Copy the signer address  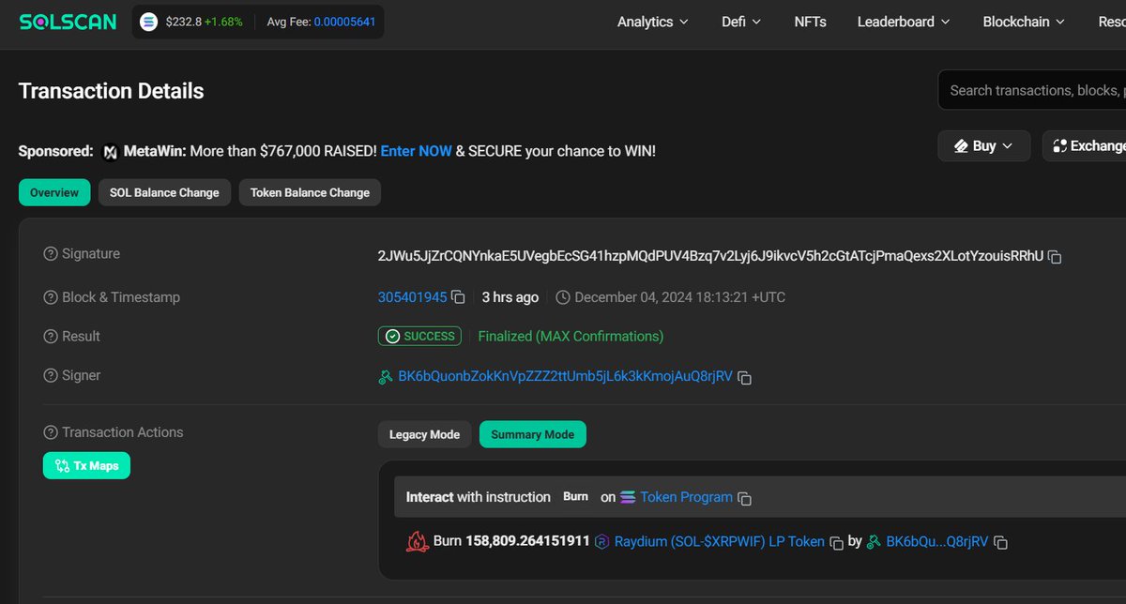[x=744, y=378]
